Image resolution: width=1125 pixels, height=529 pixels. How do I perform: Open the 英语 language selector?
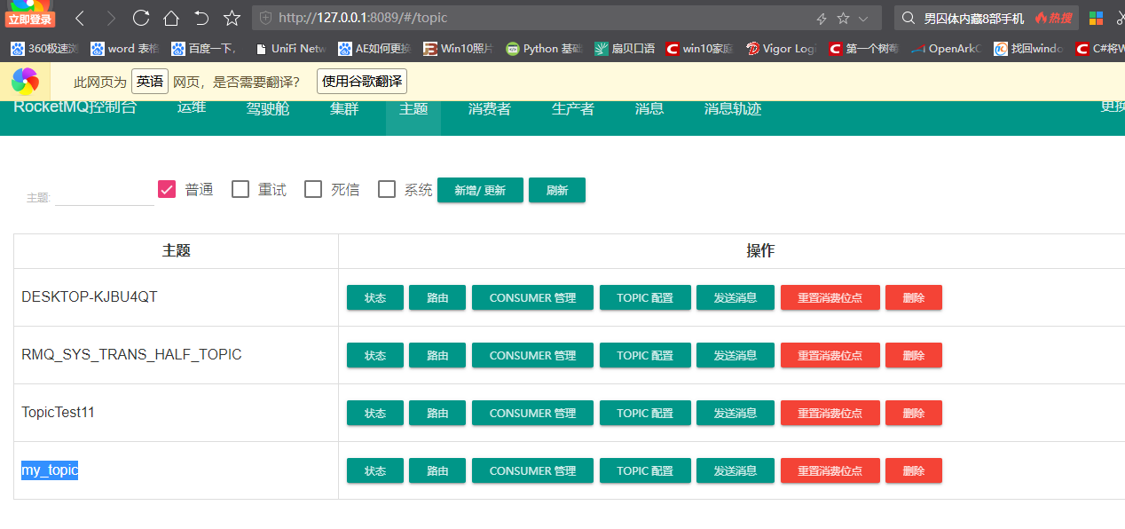coord(150,81)
